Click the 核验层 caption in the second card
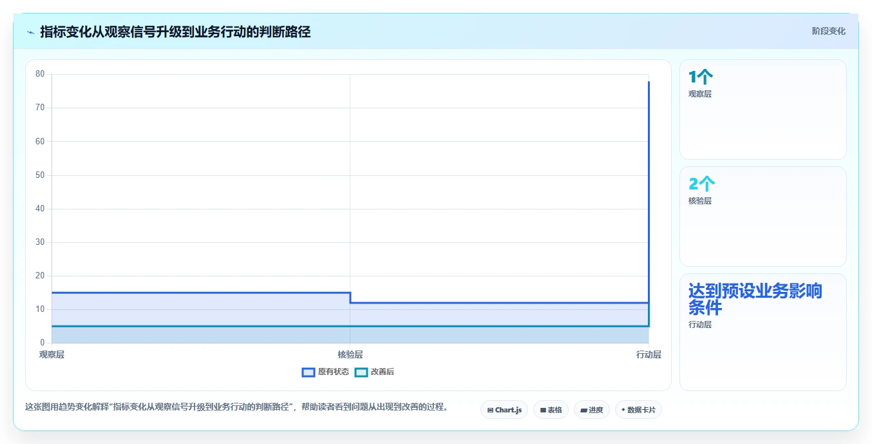Screen dimensions: 872x444 (x=700, y=200)
